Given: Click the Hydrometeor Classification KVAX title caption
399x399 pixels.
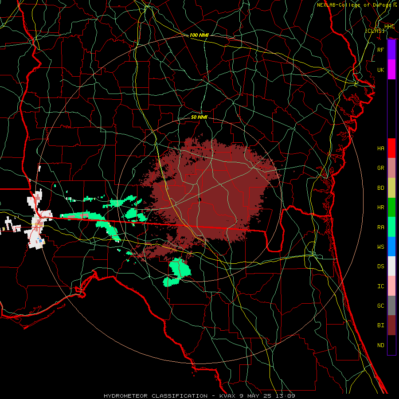Looking at the screenshot, I should point(199,396).
